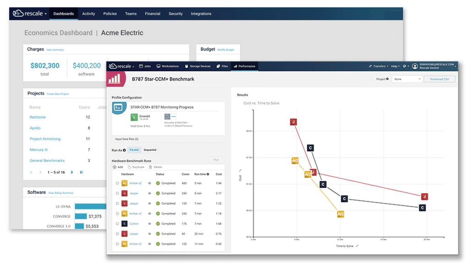469x264 pixels.
Task: Open the Project dropdown showing None
Action: (x=406, y=79)
